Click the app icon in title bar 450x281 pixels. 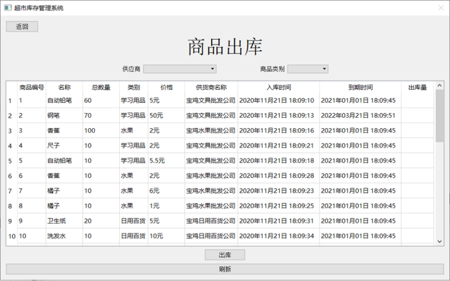[8, 8]
